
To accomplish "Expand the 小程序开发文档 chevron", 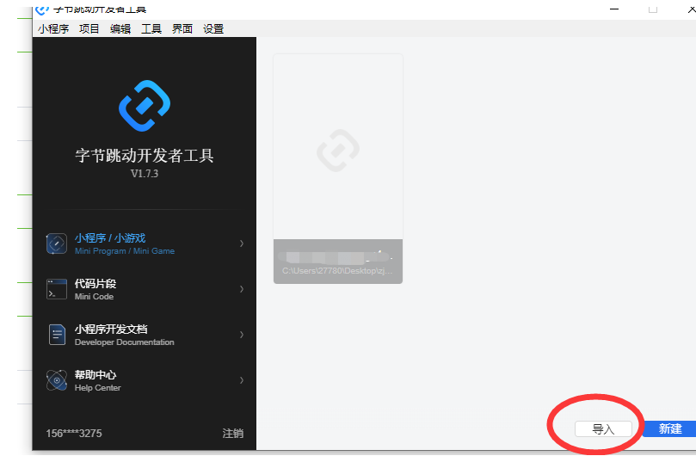I will 242,335.
